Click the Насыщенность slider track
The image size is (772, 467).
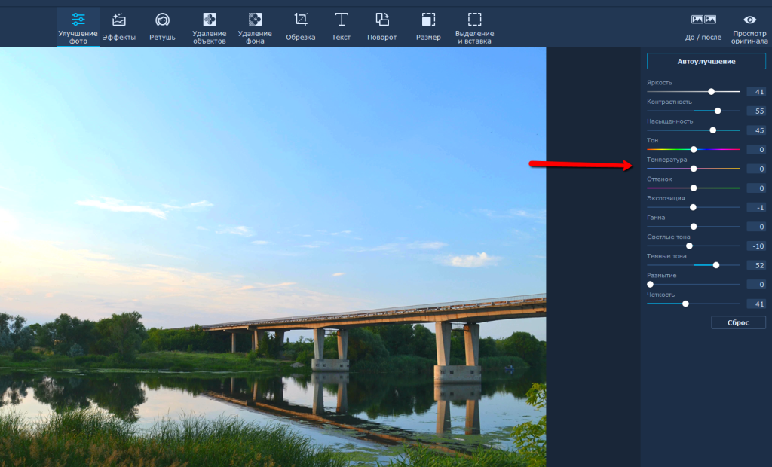(x=694, y=130)
